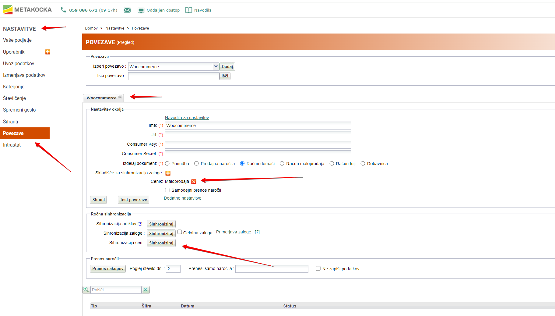555x316 pixels.
Task: Click the Consumer Key input field
Action: (x=258, y=144)
